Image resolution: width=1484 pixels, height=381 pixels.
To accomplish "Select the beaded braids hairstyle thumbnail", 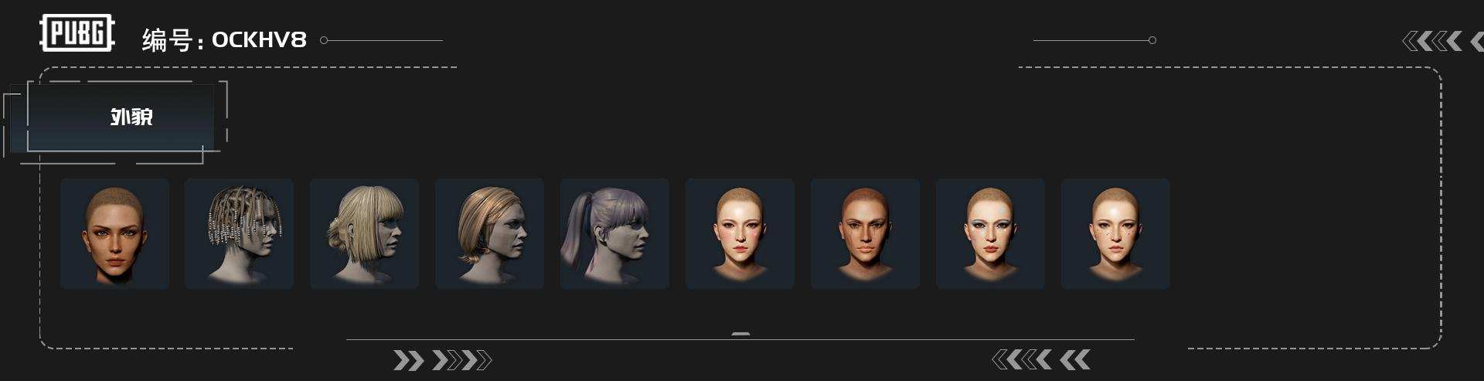I will click(x=240, y=234).
